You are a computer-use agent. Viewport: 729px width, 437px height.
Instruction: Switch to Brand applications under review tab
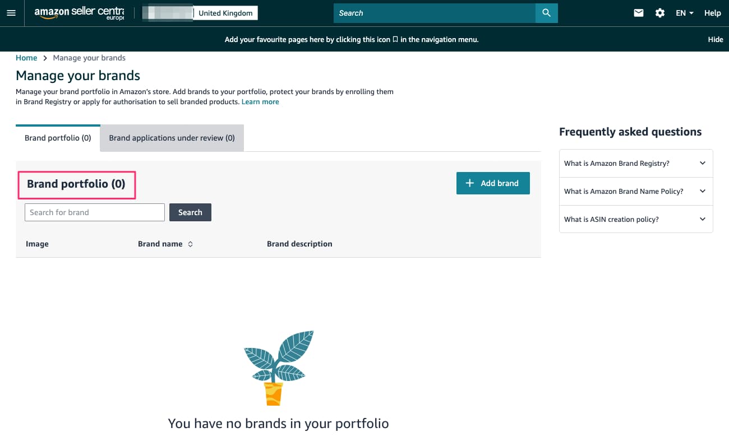[172, 138]
